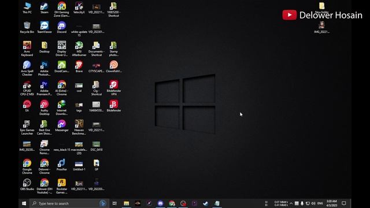370x208 pixels.
Task: Select the Rockstar Games Launcher icon
Action: click(x=62, y=186)
